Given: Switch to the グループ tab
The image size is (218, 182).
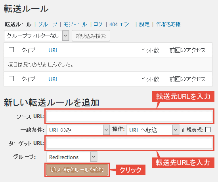Looking at the screenshot, I should [x=48, y=24].
